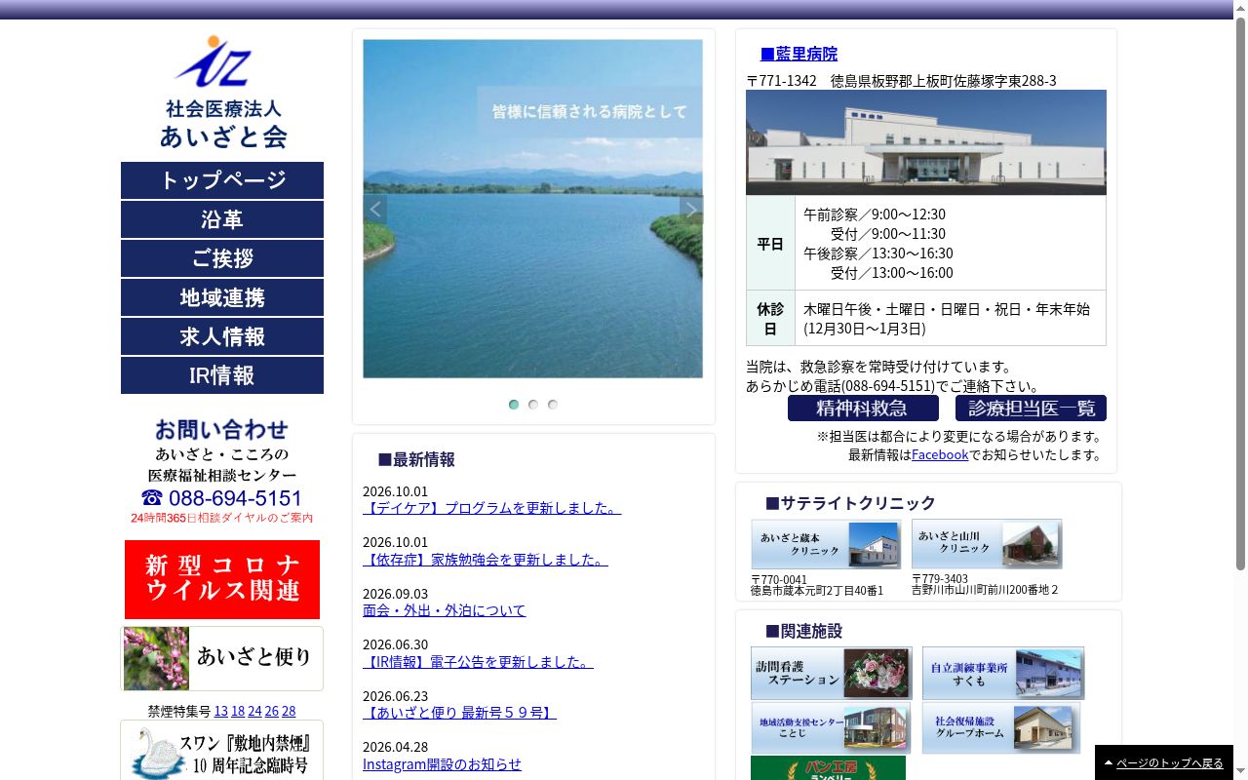Open 【あいざと便り 最新号59号】 link
Image resolution: width=1248 pixels, height=780 pixels.
pyautogui.click(x=459, y=713)
